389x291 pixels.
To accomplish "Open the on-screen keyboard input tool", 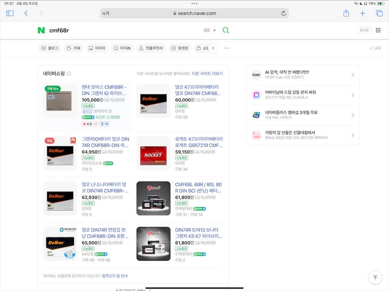I will point(207,30).
